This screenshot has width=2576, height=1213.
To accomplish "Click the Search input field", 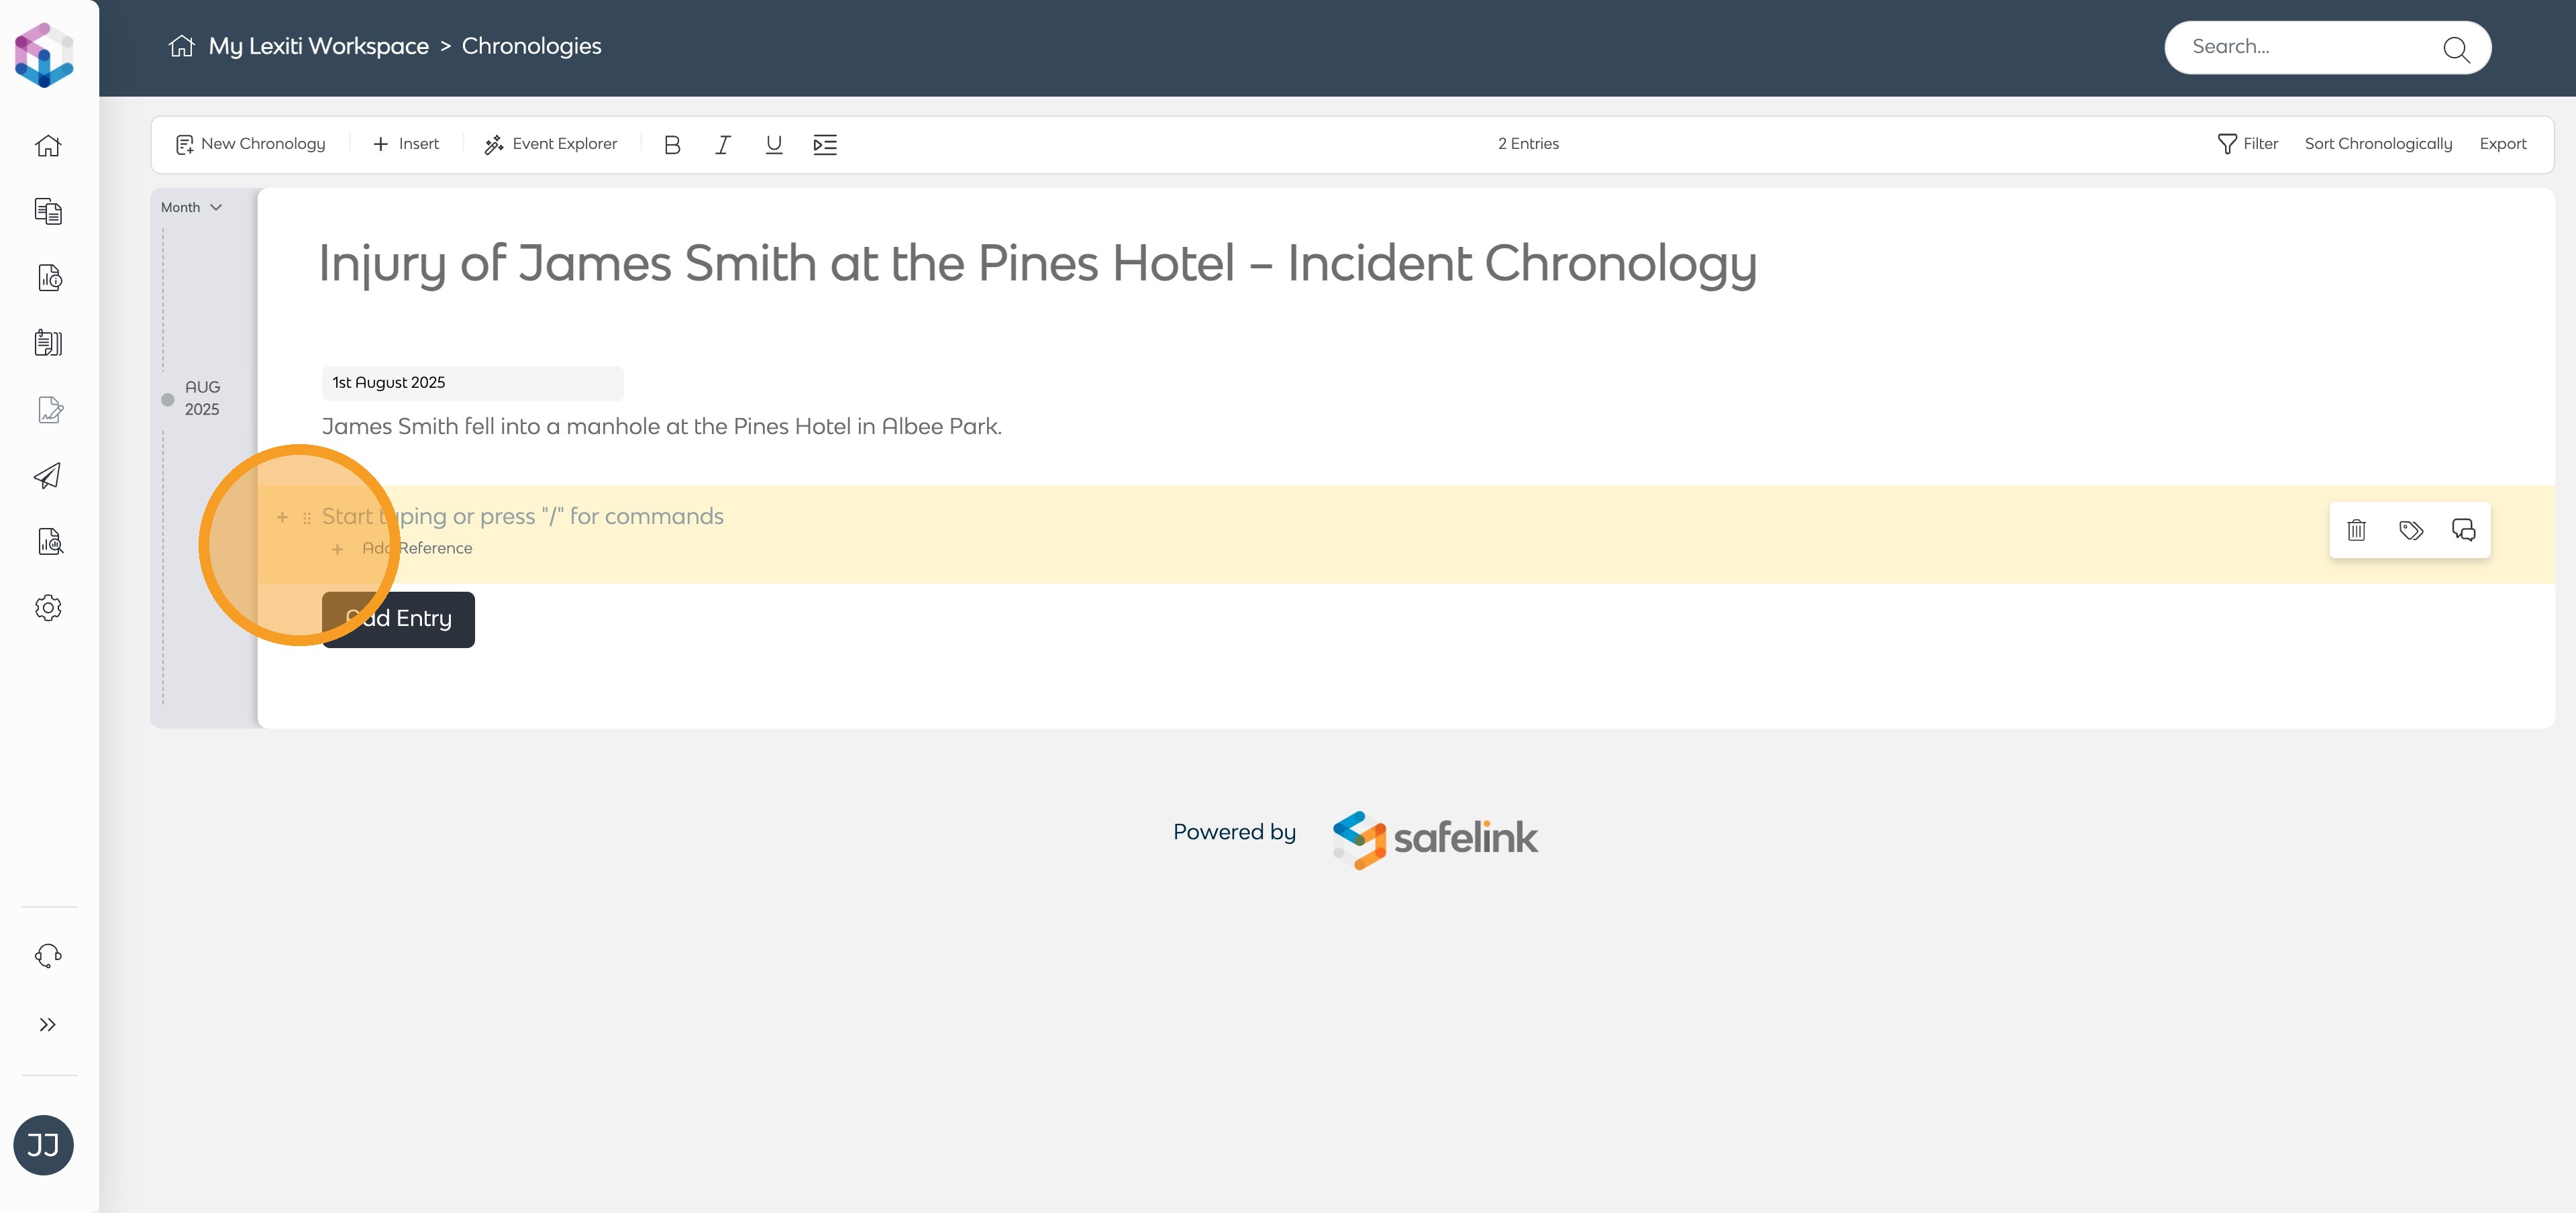I will pos(2310,47).
